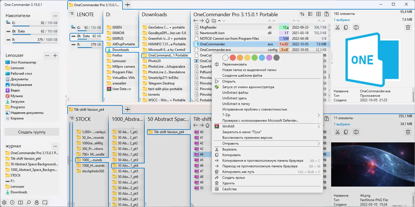The height and width of the screenshot is (207, 415).
Task: Click sort arrows icon in top pane header
Action: (302, 14)
